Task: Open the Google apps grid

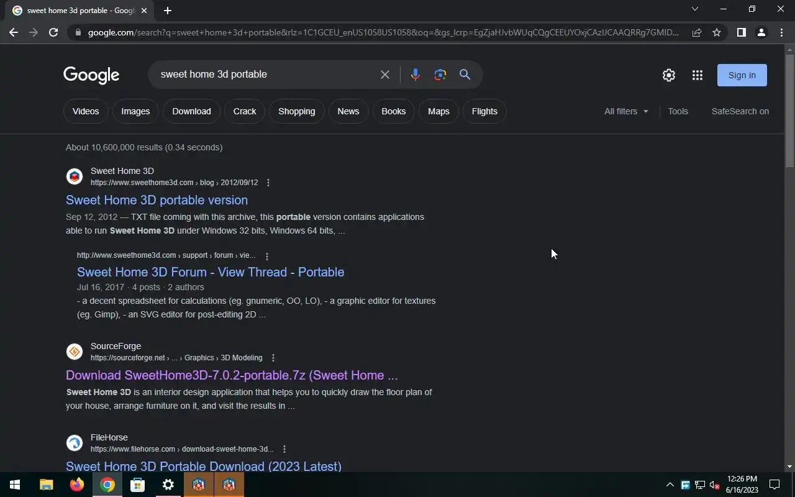Action: tap(697, 75)
